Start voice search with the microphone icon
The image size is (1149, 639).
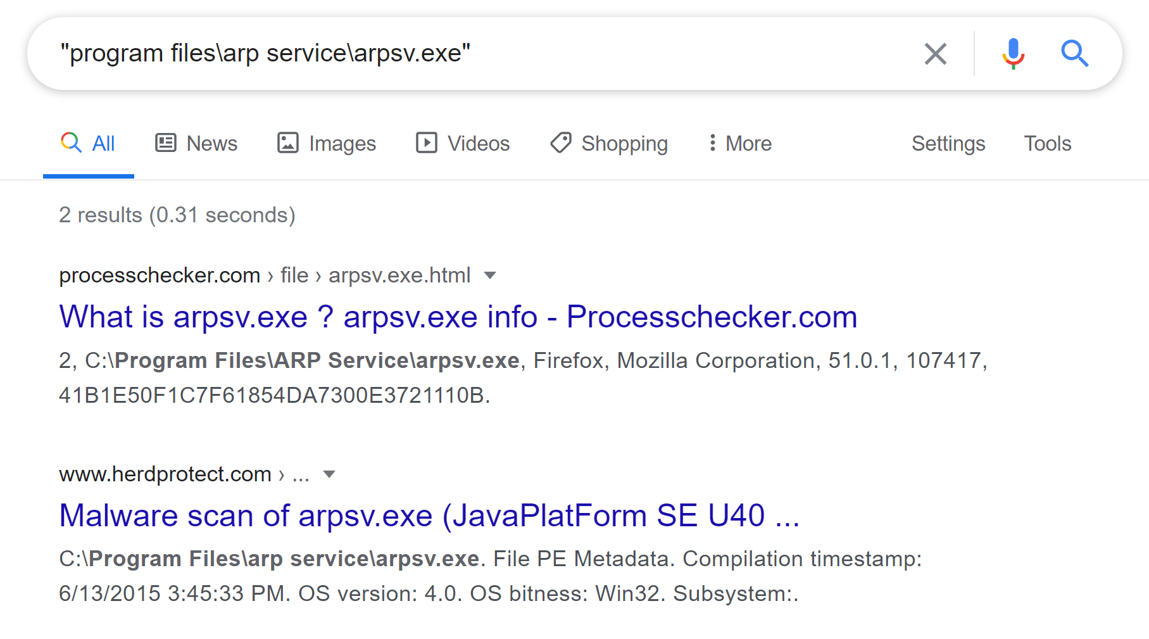click(x=1013, y=54)
